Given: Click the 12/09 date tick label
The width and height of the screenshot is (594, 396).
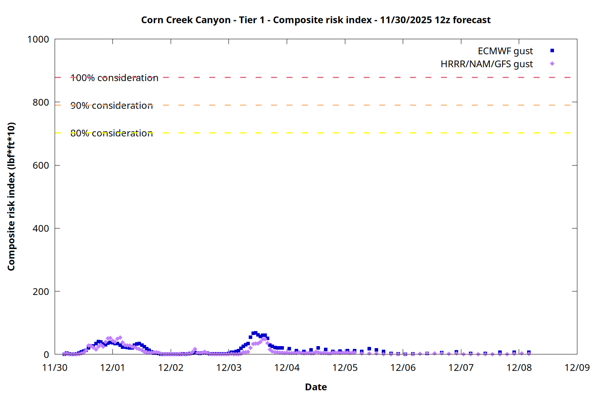Looking at the screenshot, I should (577, 367).
